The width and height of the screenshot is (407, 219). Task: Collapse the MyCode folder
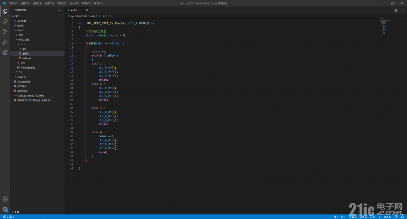[37, 40]
